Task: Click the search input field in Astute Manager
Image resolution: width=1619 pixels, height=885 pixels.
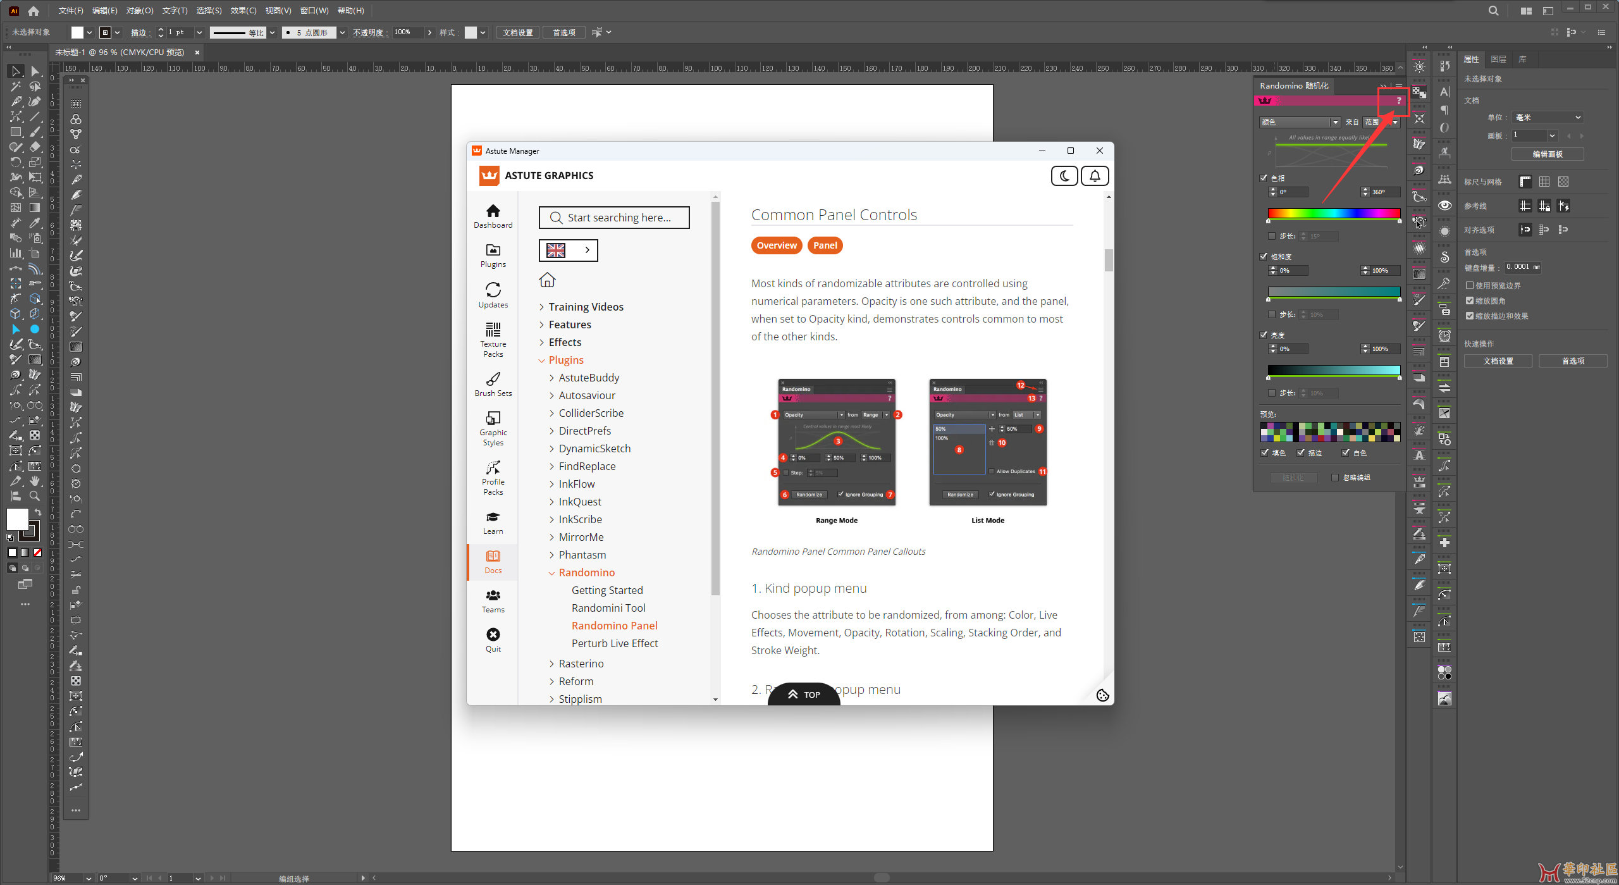Action: coord(615,217)
